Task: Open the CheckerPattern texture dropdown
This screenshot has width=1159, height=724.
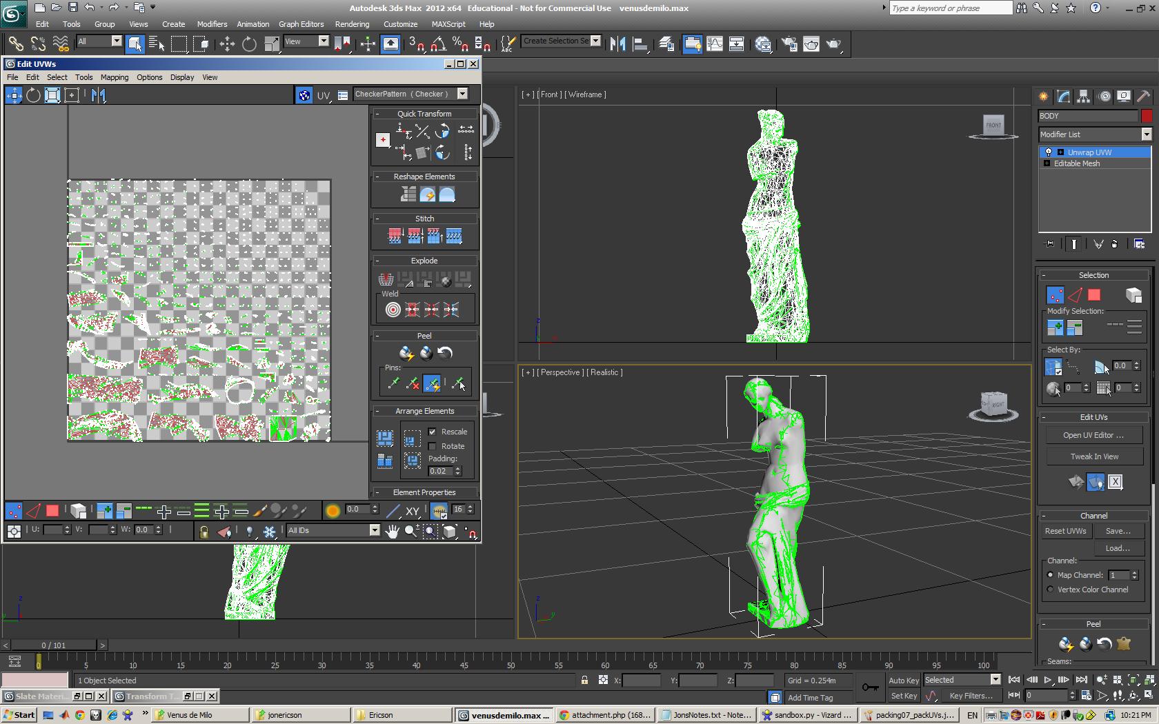Action: pyautogui.click(x=463, y=94)
